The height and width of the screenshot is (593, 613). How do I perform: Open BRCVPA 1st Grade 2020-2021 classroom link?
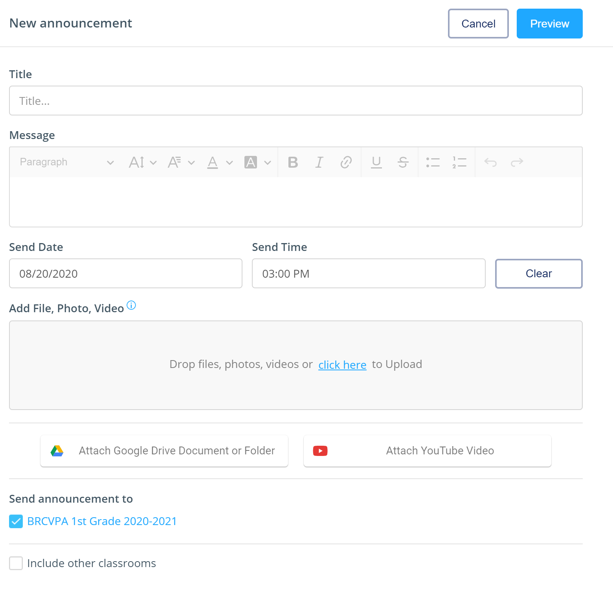coord(102,521)
